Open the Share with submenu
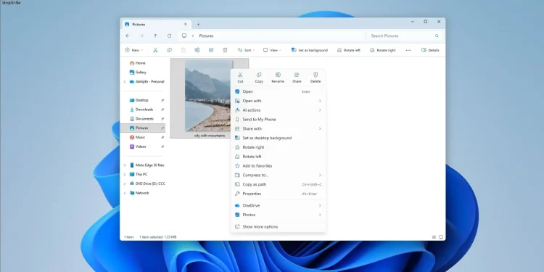This screenshot has width=544, height=272. coord(278,128)
